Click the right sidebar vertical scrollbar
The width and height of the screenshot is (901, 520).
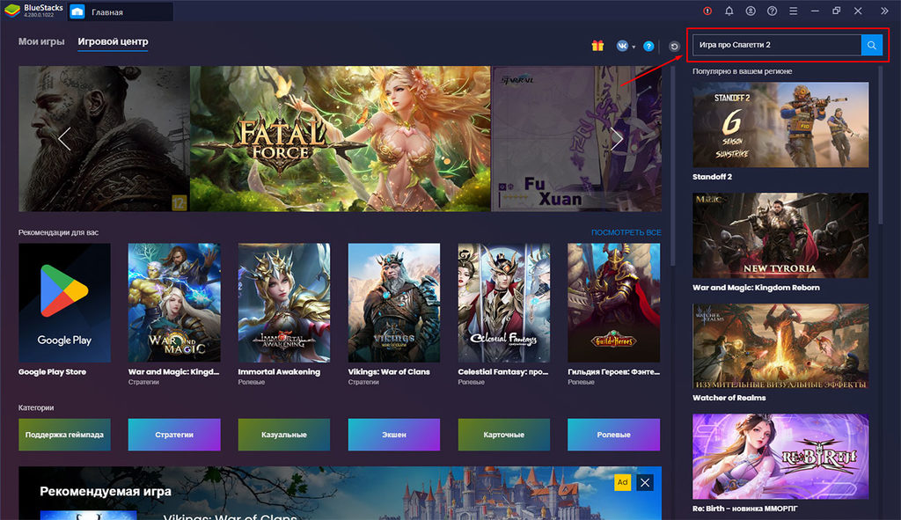pyautogui.click(x=880, y=145)
